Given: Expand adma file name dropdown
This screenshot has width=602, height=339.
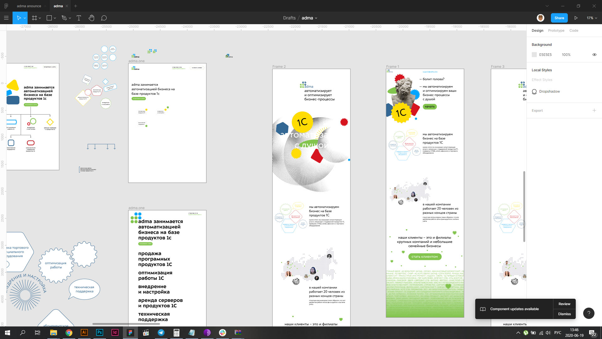Looking at the screenshot, I should (x=316, y=18).
